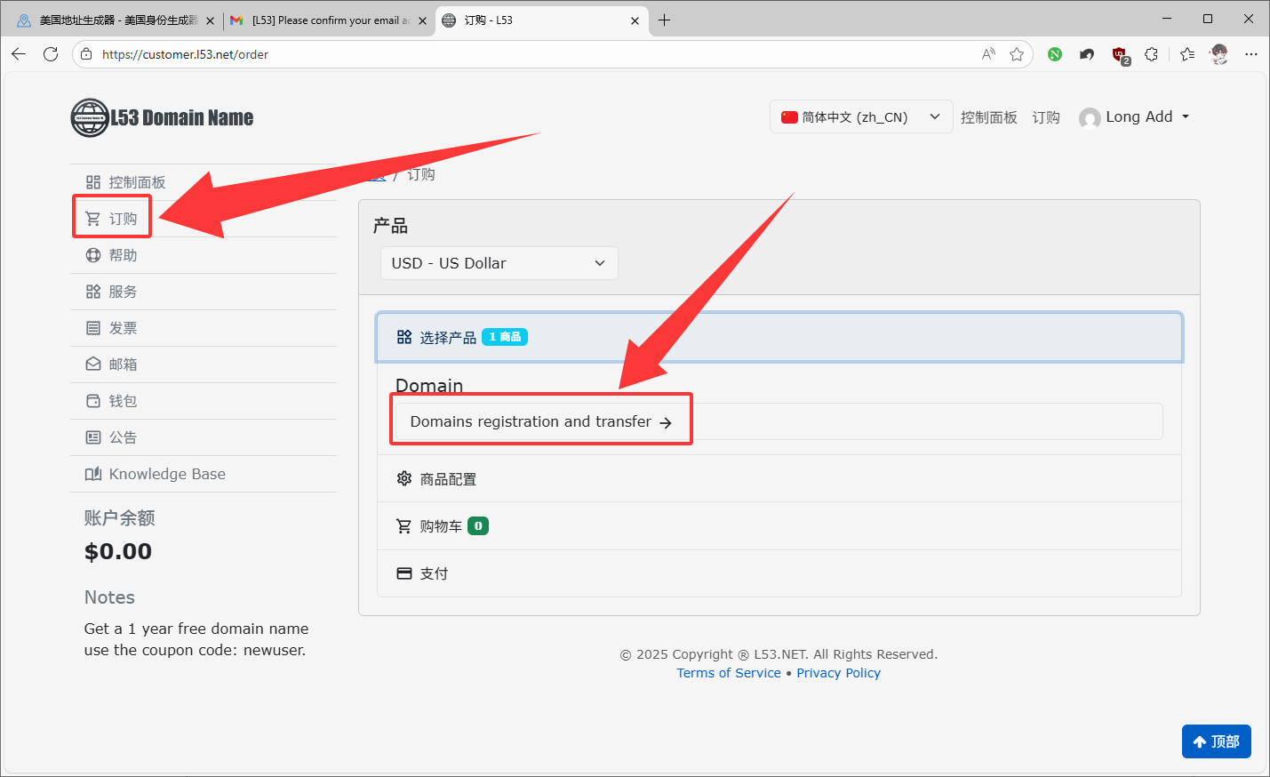
Task: Open the 简体中文 language selector
Action: [x=860, y=117]
